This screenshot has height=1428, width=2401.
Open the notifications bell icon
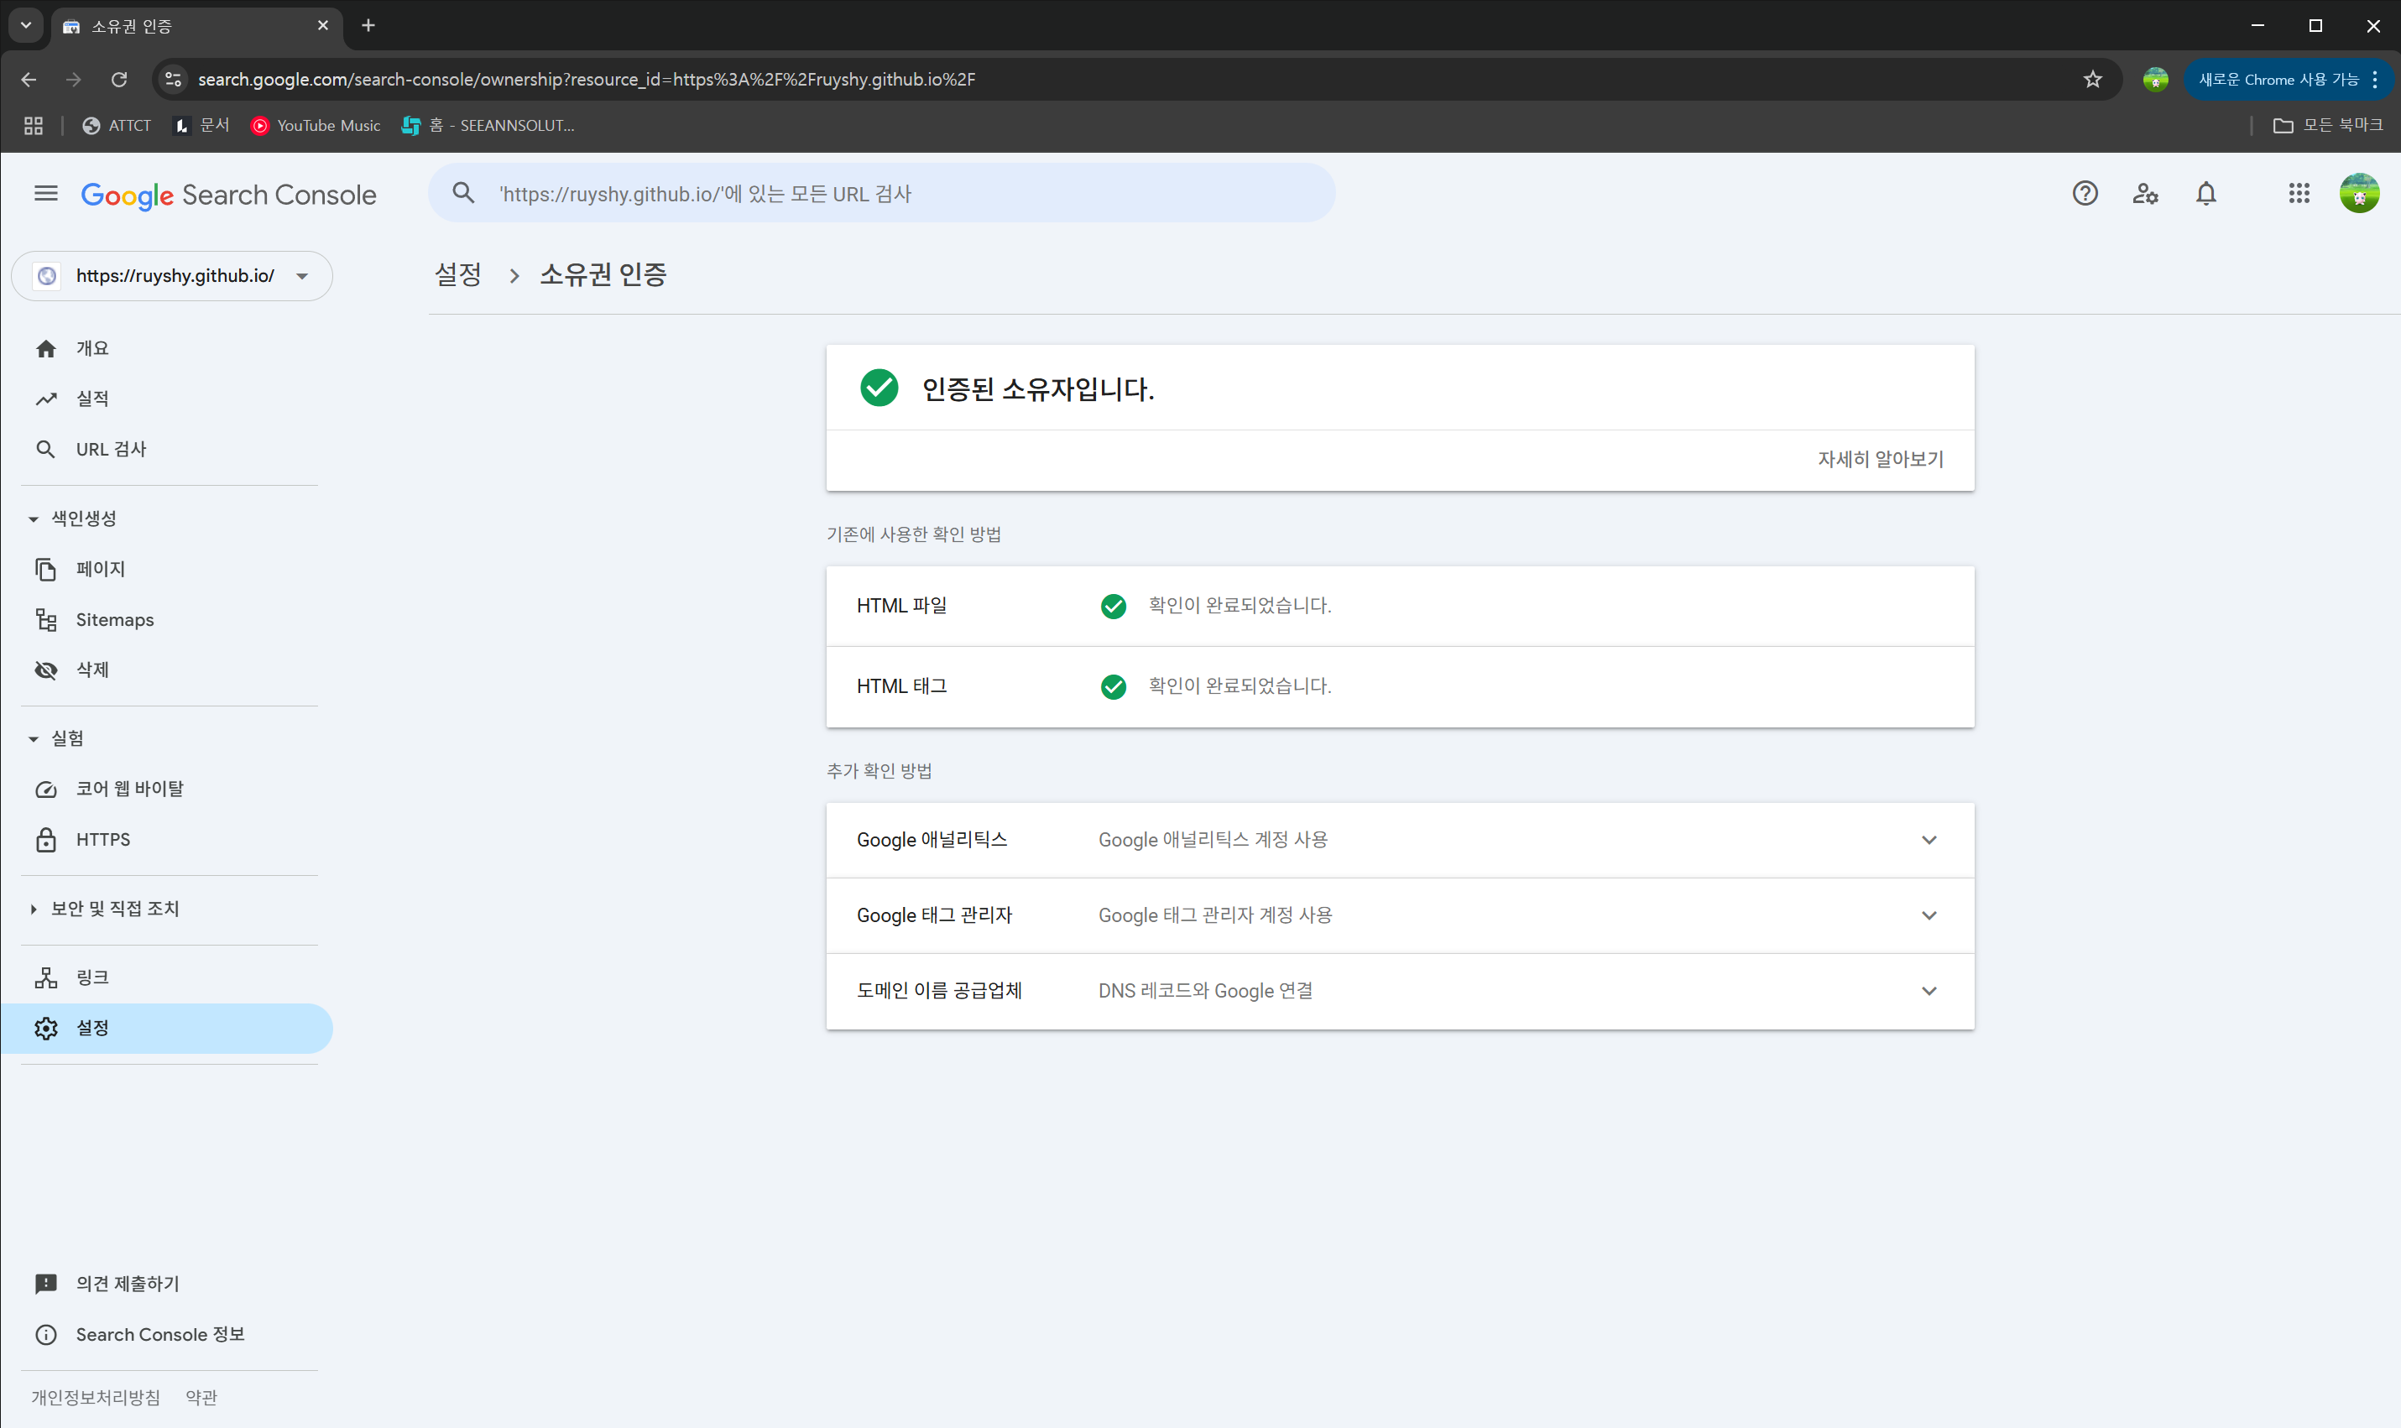[x=2205, y=194]
